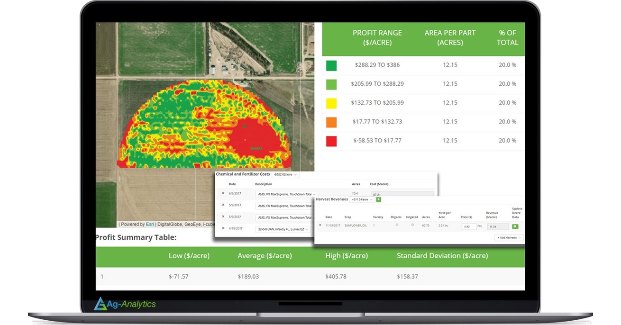The width and height of the screenshot is (621, 325).
Task: Enable the Irrigated checkbox for the harvest row
Action: tap(412, 225)
